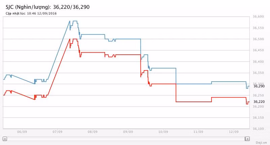270x145 pixels.
Task: Click the 09/09 x-axis date
Action: [x=128, y=132]
